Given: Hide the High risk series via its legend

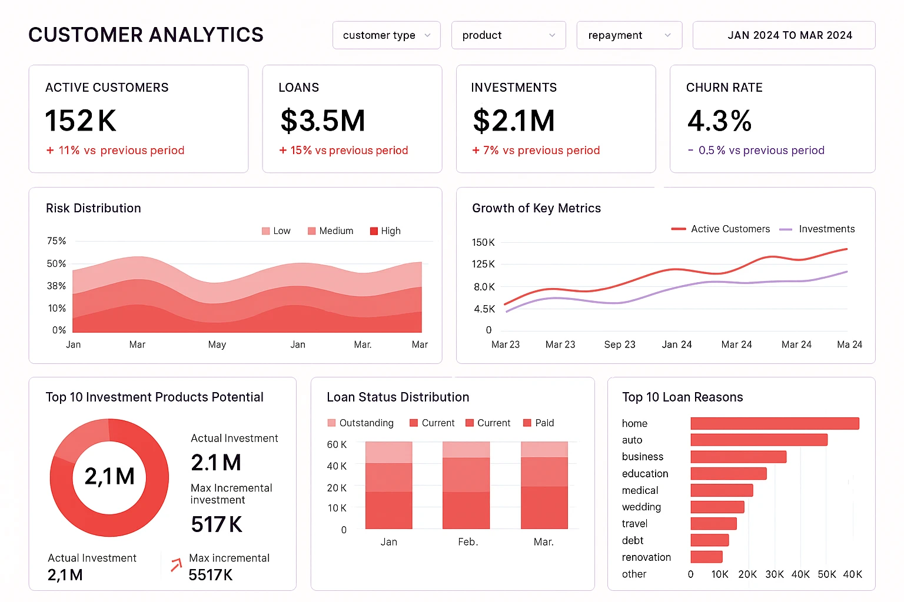Looking at the screenshot, I should (x=384, y=230).
